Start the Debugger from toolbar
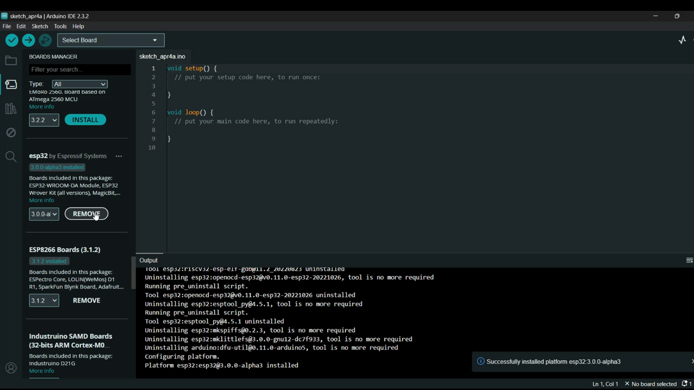Image resolution: width=694 pixels, height=390 pixels. click(45, 40)
